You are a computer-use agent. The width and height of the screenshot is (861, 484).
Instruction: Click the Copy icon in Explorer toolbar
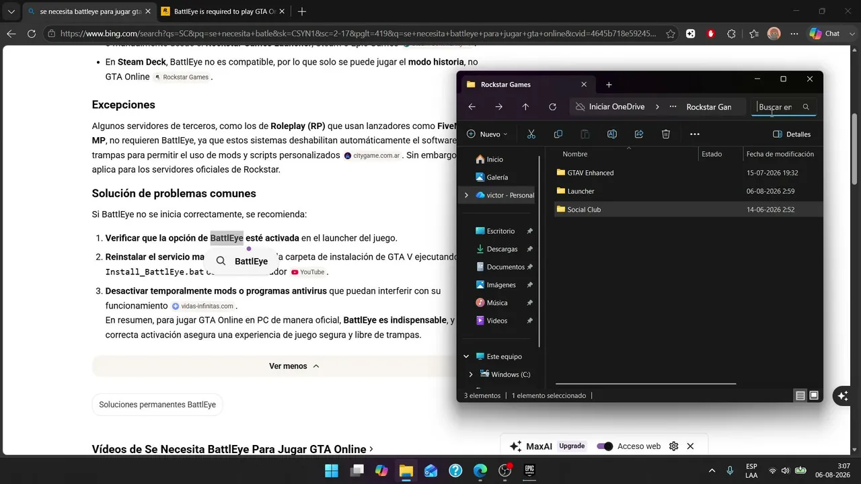(x=558, y=134)
